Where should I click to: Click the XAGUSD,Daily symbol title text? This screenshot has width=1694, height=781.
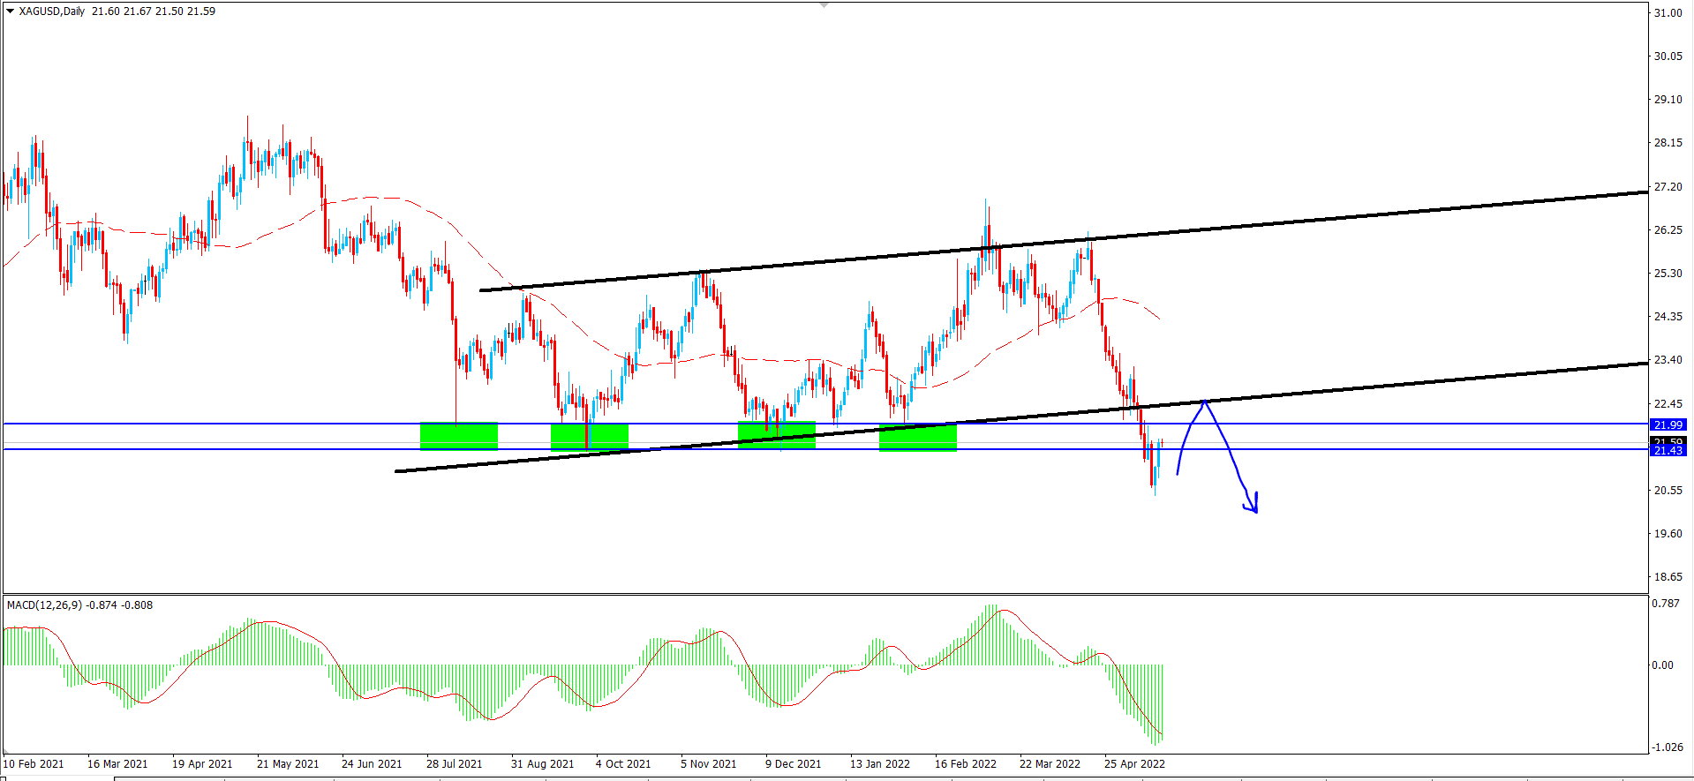(x=52, y=11)
